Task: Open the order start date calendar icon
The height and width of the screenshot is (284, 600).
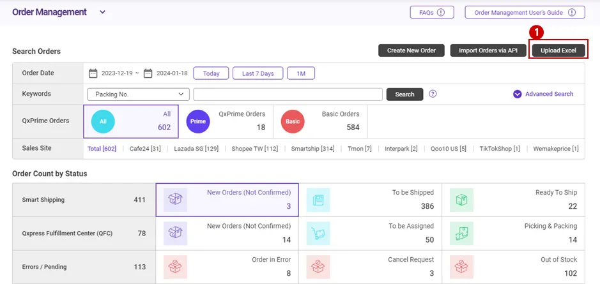Action: click(x=93, y=73)
